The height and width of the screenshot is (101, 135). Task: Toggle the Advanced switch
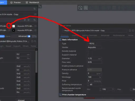29,36
